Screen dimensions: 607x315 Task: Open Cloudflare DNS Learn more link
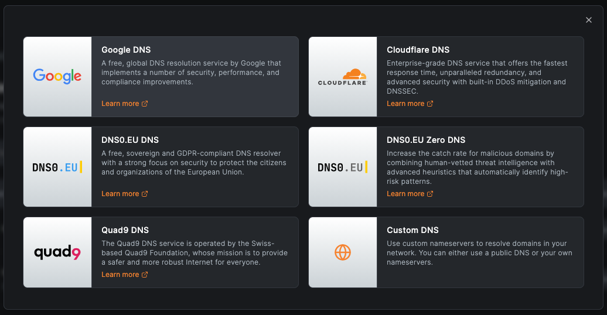point(410,104)
